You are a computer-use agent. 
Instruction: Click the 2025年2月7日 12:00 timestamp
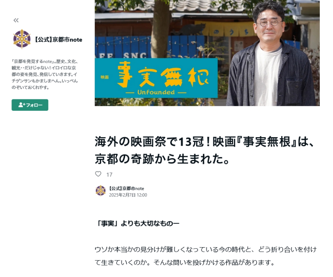point(128,195)
